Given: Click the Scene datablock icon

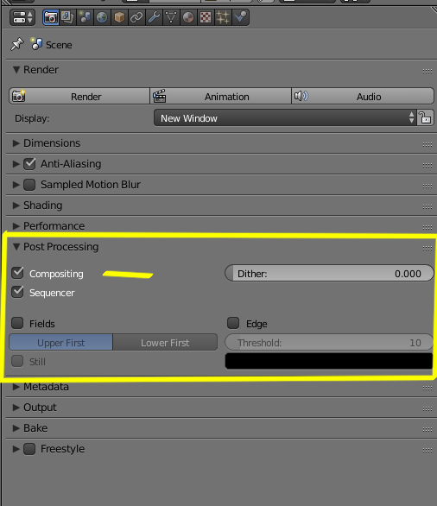Looking at the screenshot, I should (x=36, y=43).
